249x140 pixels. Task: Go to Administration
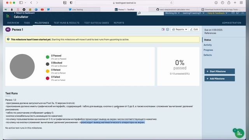231,23
